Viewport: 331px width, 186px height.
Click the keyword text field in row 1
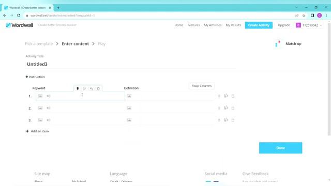point(87,96)
